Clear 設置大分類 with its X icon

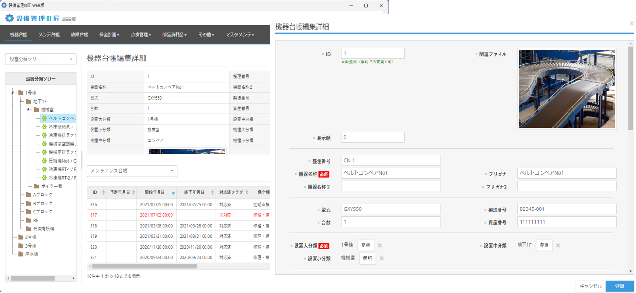click(x=380, y=246)
